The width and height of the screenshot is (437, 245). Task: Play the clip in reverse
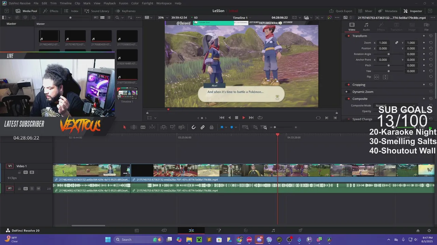pyautogui.click(x=229, y=118)
